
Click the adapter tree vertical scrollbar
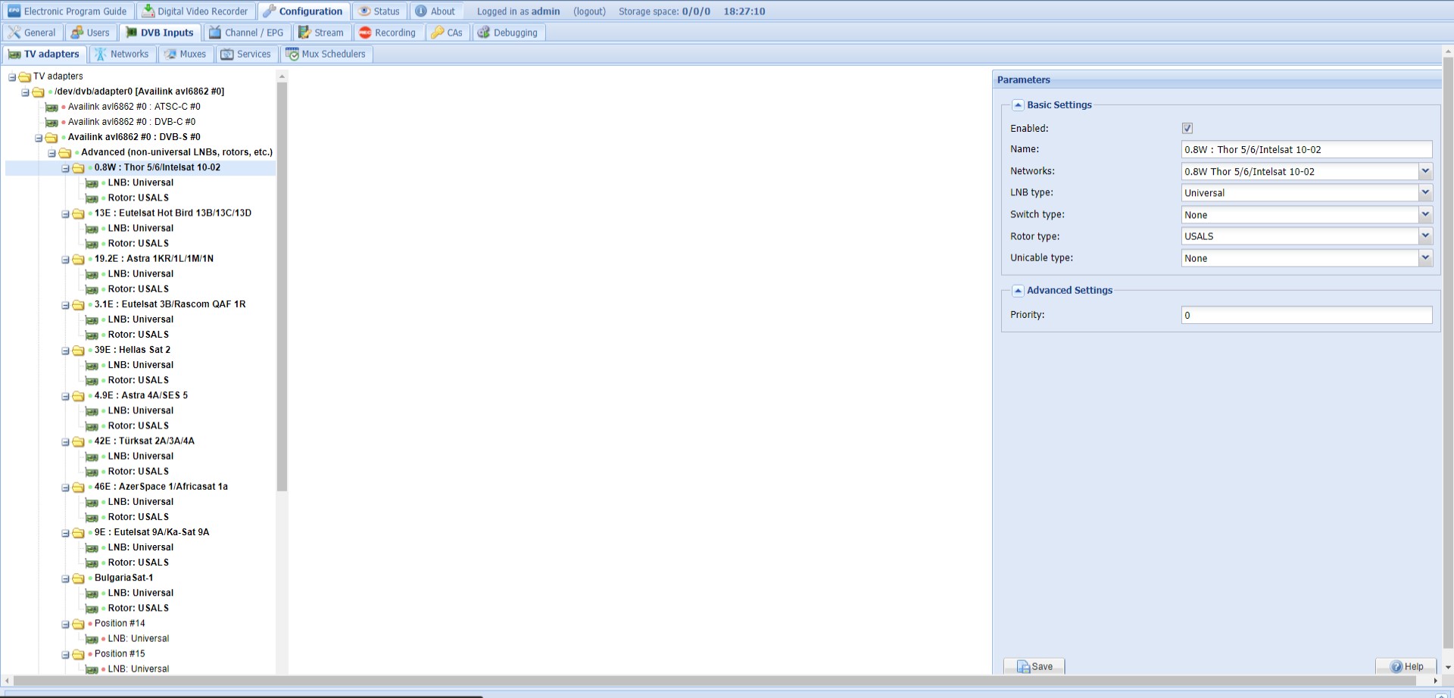click(282, 286)
